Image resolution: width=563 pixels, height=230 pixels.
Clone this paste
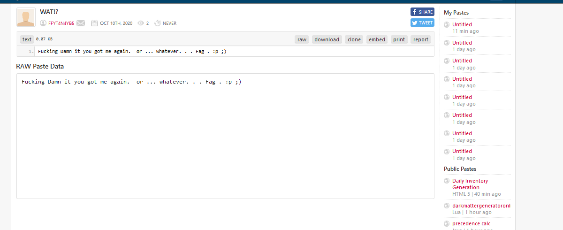pyautogui.click(x=354, y=39)
